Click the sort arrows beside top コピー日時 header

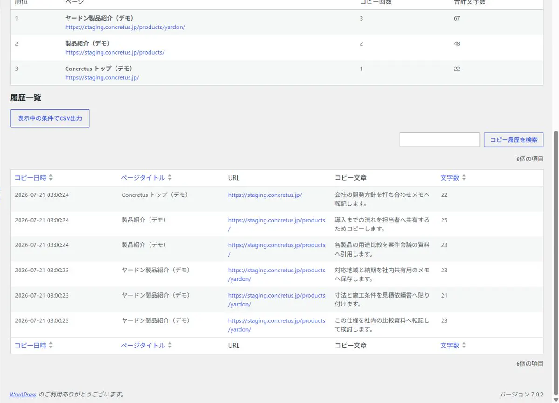51,178
